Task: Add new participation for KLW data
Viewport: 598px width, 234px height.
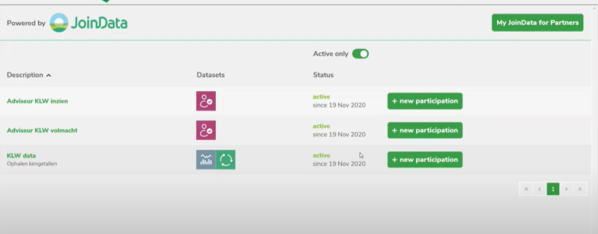Action: coord(424,160)
